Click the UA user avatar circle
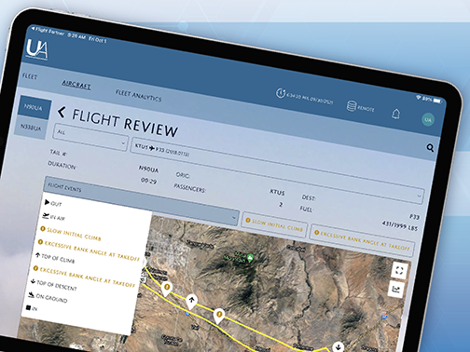The height and width of the screenshot is (352, 470). (x=428, y=120)
